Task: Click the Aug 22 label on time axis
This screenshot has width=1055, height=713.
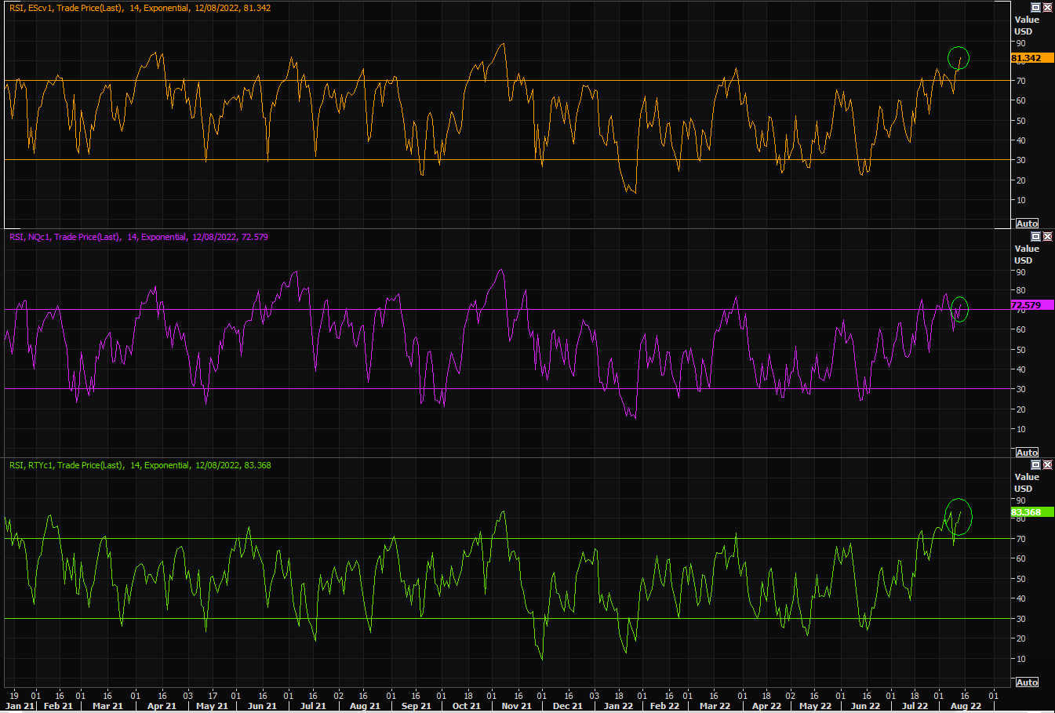Action: point(966,706)
